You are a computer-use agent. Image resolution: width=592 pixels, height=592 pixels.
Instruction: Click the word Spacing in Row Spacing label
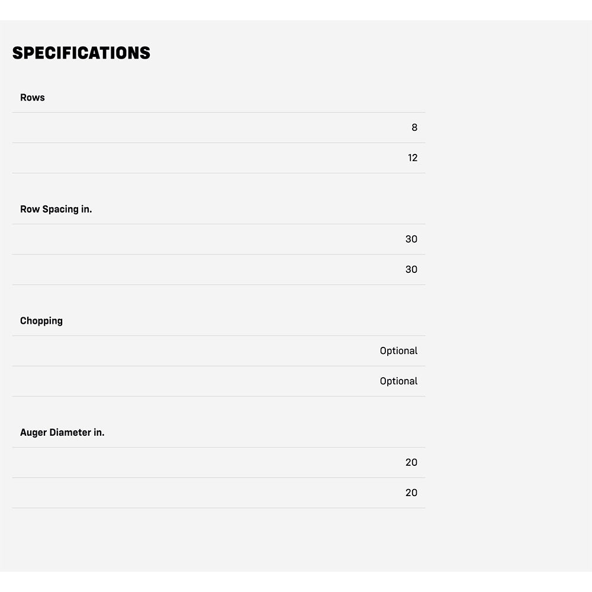click(60, 210)
